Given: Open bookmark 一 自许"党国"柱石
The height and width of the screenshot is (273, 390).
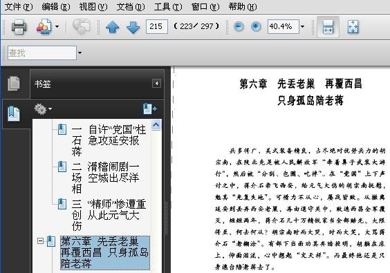Looking at the screenshot, I should tap(109, 140).
